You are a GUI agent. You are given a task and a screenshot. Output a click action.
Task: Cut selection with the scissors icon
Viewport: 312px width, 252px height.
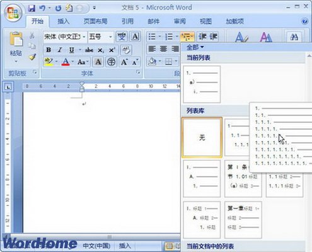(x=32, y=35)
